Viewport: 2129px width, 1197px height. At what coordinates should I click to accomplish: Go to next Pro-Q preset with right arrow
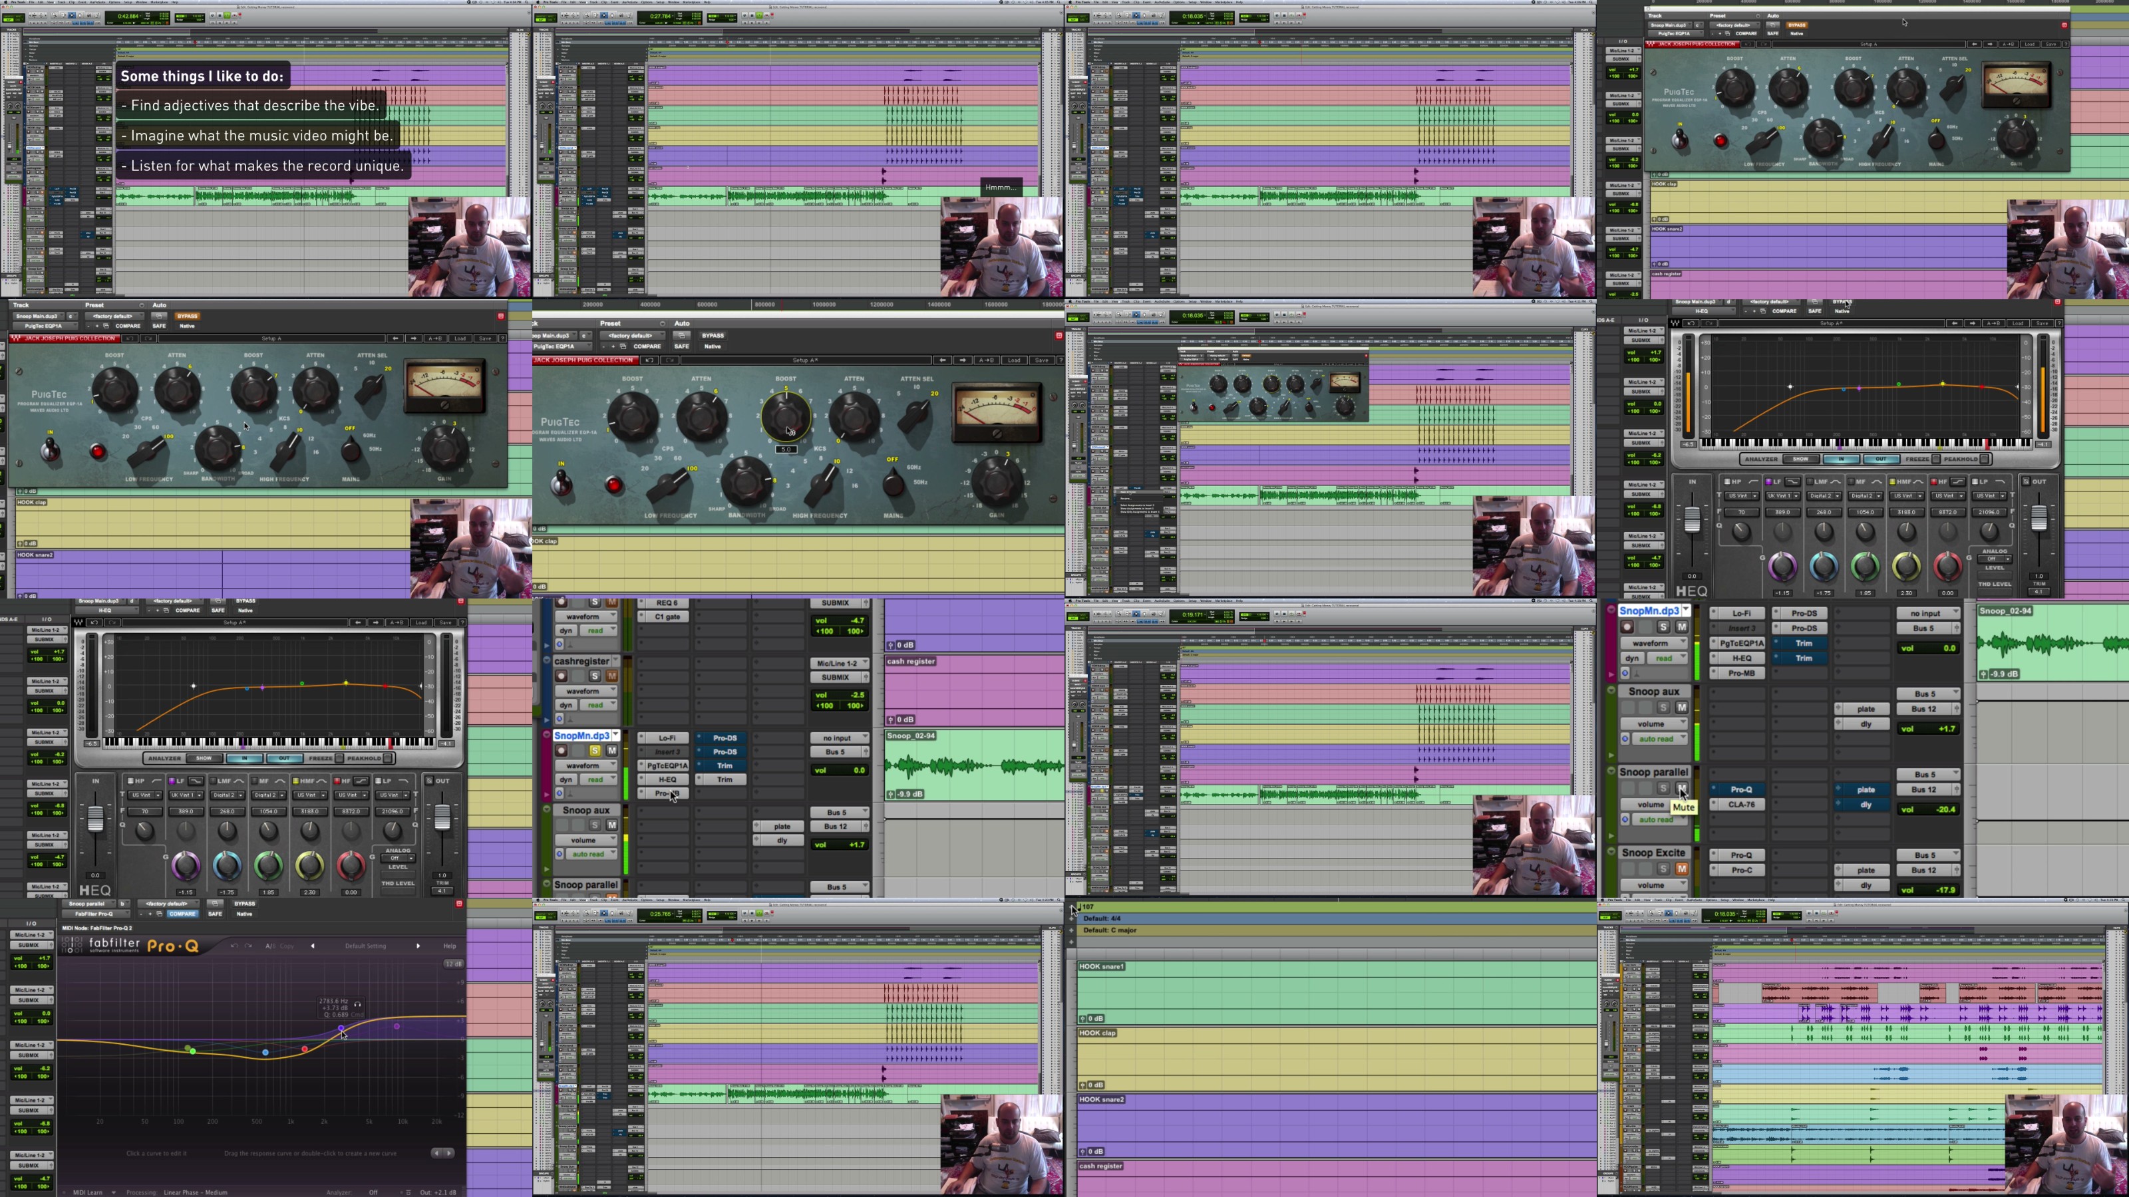[418, 946]
